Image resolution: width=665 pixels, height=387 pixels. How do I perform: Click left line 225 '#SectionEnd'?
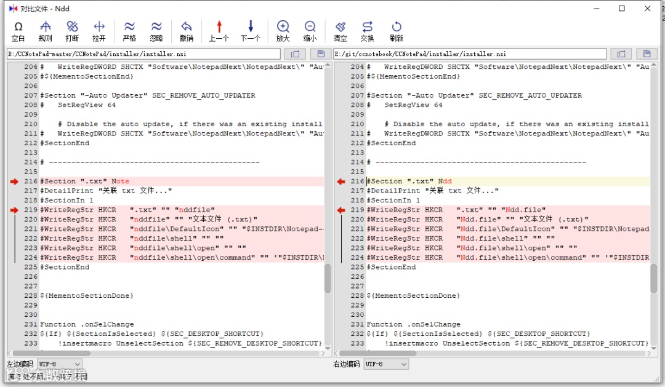pos(65,267)
